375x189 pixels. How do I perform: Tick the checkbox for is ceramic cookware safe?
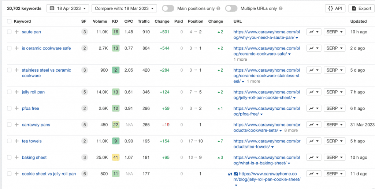[x=9, y=48]
